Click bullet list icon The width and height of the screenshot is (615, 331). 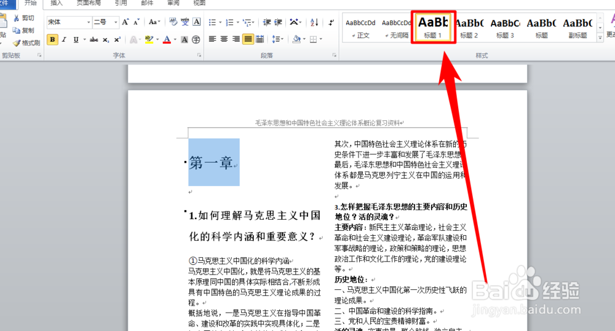point(212,22)
